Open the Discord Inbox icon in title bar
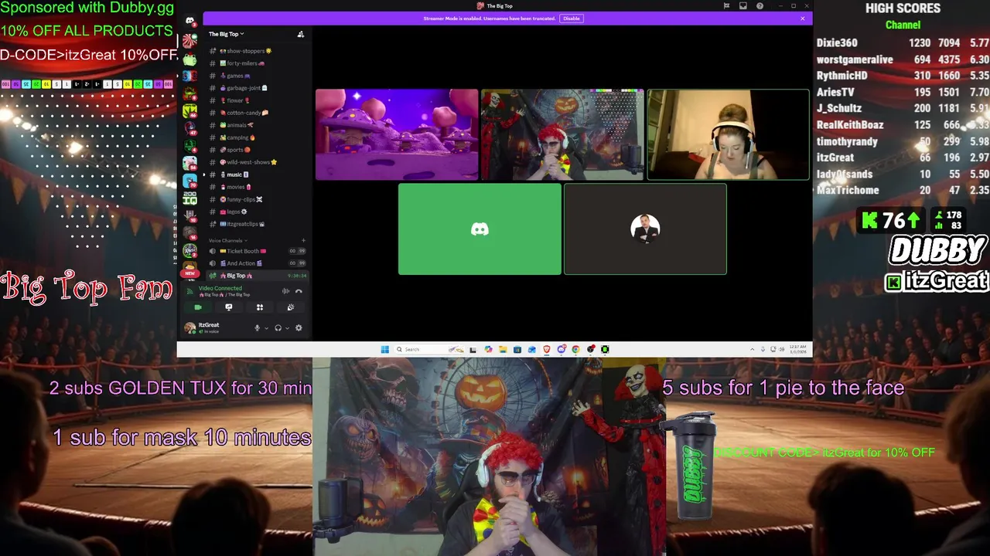990x556 pixels. [742, 6]
